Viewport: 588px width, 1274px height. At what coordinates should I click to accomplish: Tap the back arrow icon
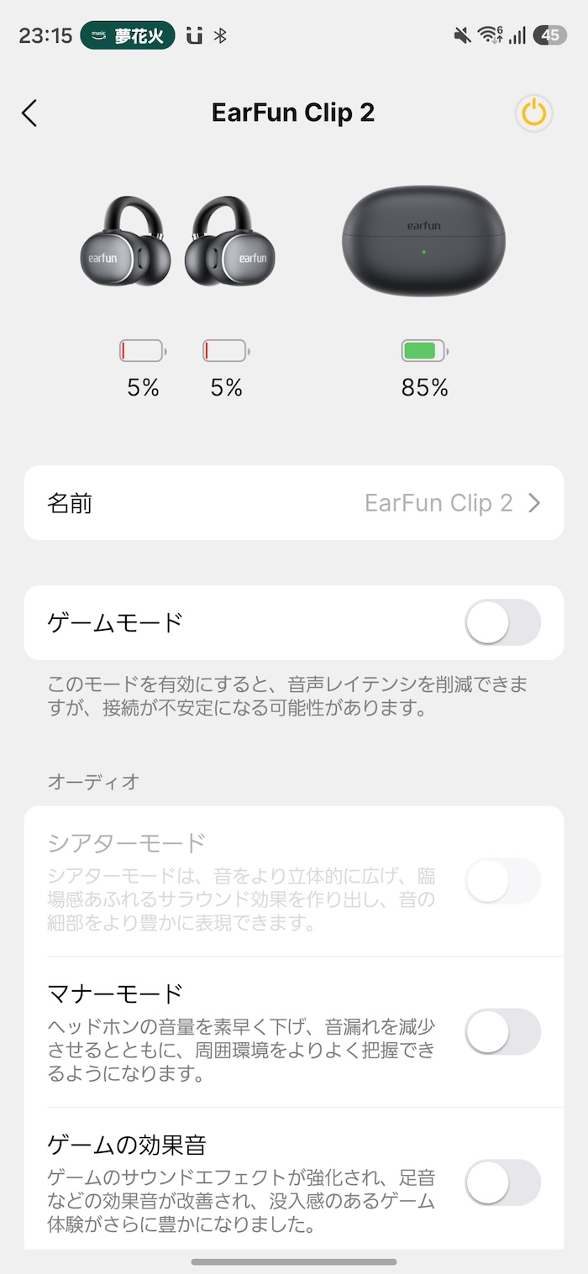pos(30,113)
